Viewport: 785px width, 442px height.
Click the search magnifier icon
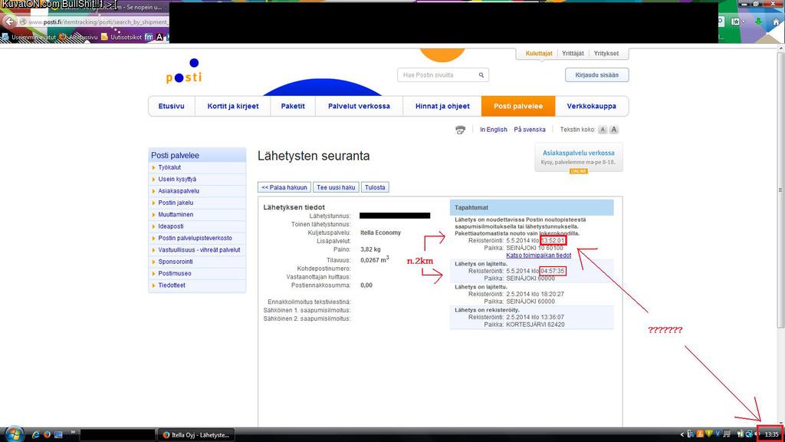point(481,75)
